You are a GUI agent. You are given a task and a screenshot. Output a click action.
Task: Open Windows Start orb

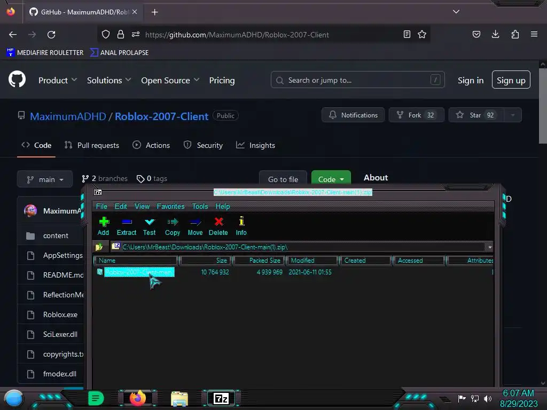tap(14, 398)
